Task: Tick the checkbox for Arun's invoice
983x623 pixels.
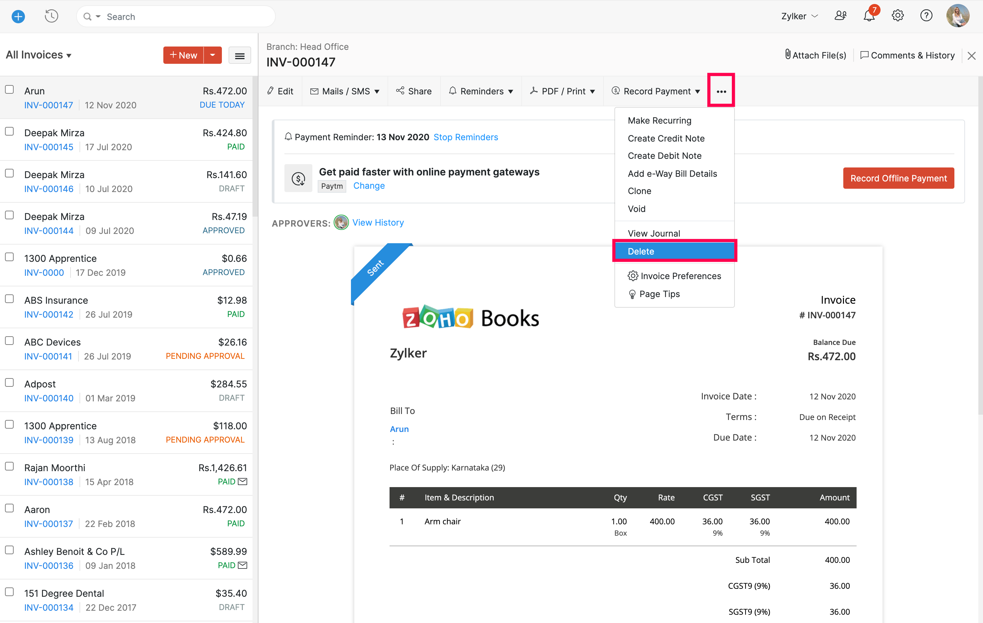Action: [9, 90]
